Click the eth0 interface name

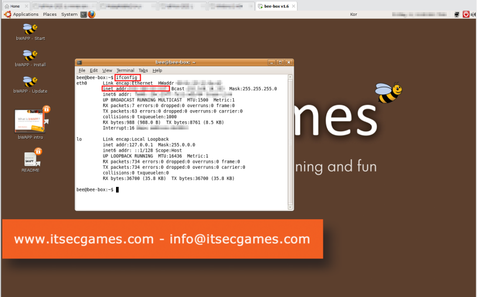[81, 83]
